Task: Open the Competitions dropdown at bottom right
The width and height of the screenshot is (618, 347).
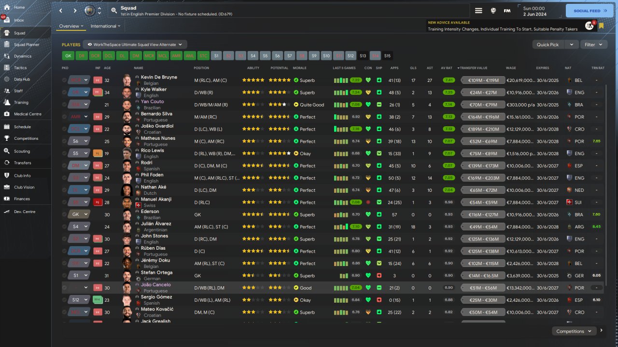Action: pyautogui.click(x=574, y=331)
